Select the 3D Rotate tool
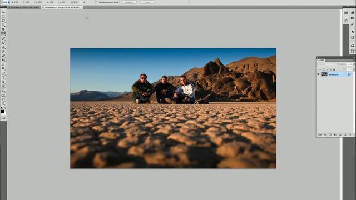Viewport: 356px width, 200px height. [x=3, y=91]
